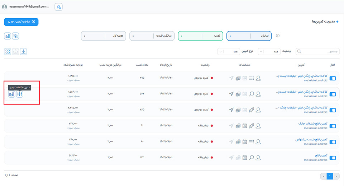Click the hide-eye icon near summary cards
This screenshot has height=186, width=344.
15,36
